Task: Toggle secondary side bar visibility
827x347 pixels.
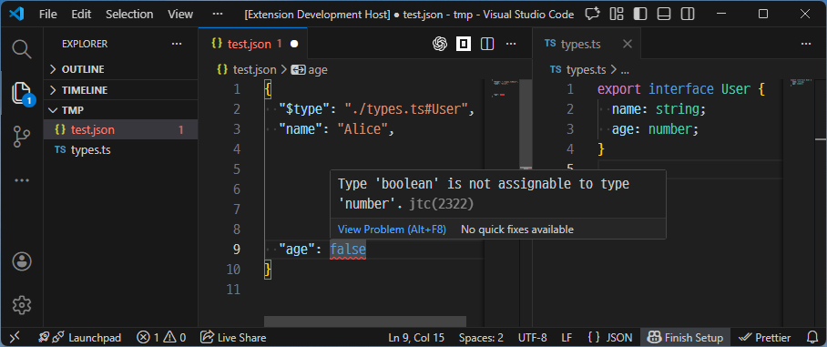Action: pyautogui.click(x=688, y=15)
